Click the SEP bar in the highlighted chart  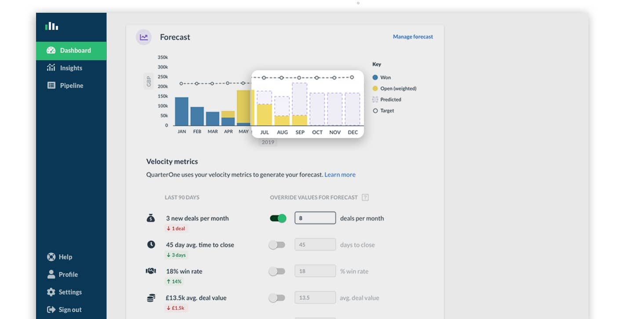pyautogui.click(x=299, y=104)
